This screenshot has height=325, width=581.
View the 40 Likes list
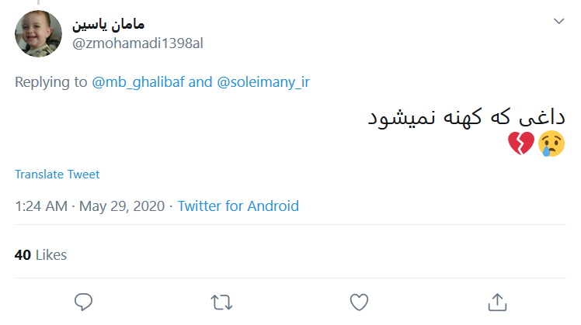(x=40, y=254)
